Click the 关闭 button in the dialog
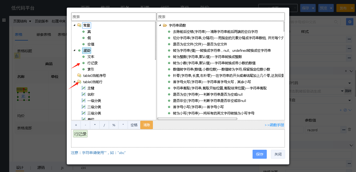Image resolution: width=356 pixels, height=172 pixels. pyautogui.click(x=278, y=154)
